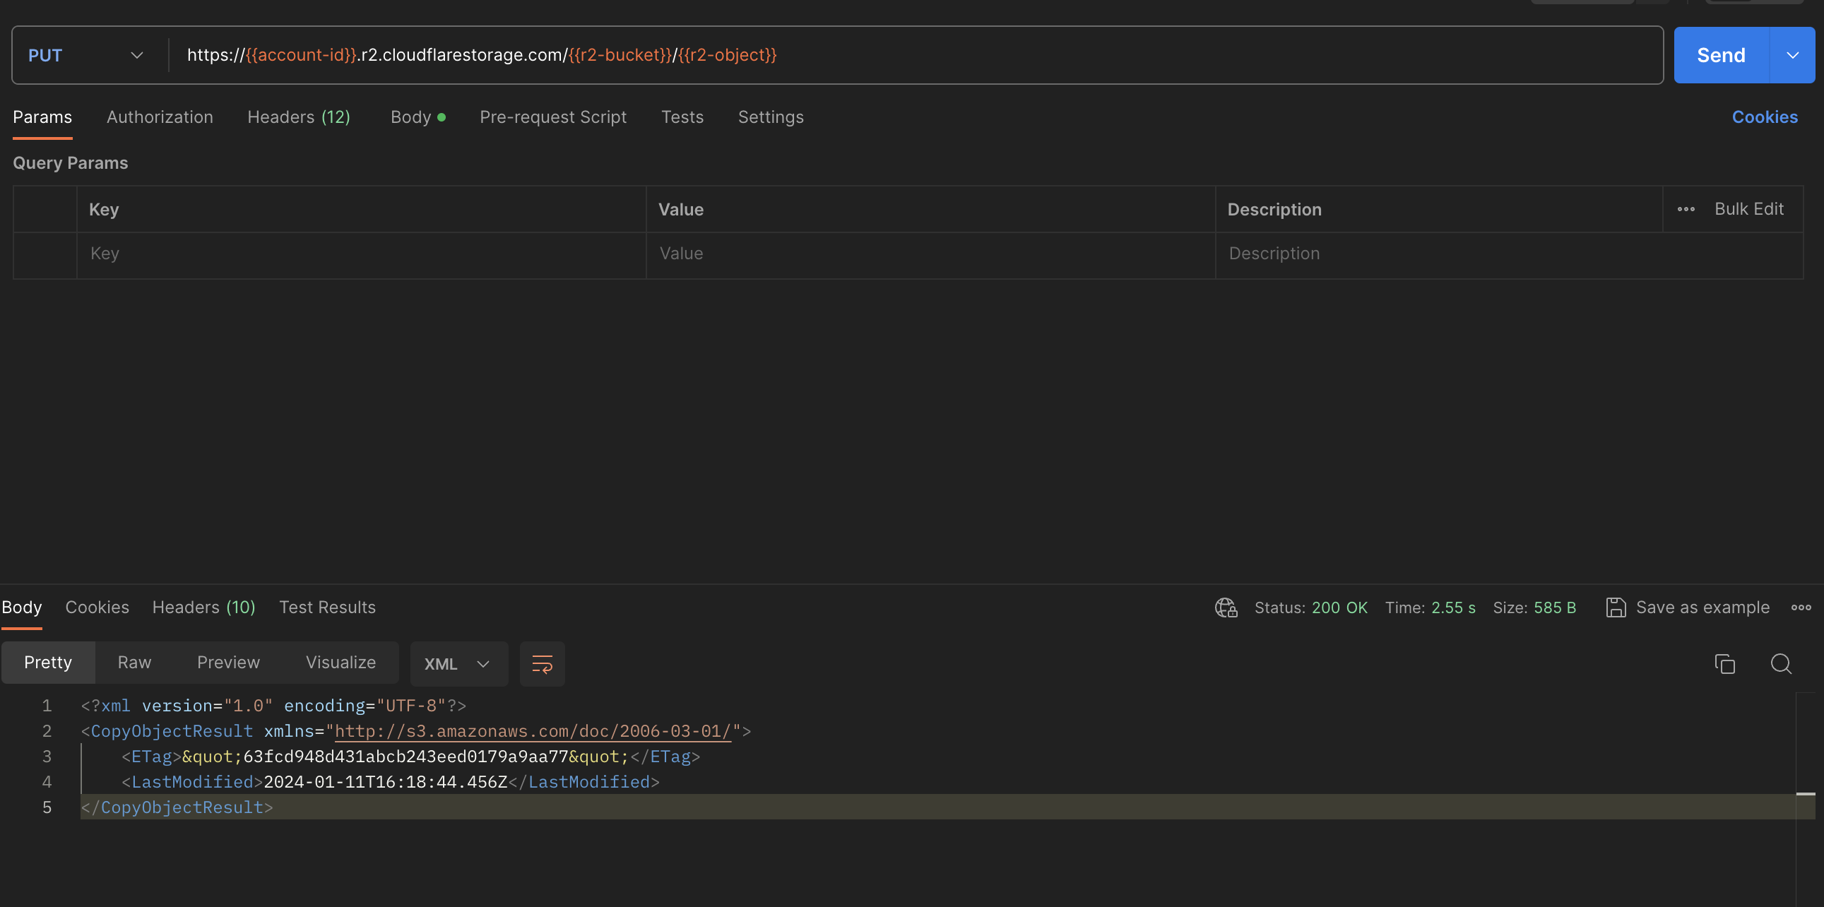
Task: Open the Tests tab
Action: (x=682, y=117)
